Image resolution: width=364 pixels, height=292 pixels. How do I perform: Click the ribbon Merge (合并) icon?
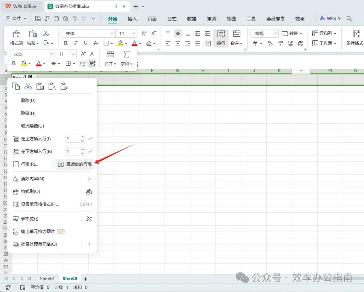click(237, 34)
